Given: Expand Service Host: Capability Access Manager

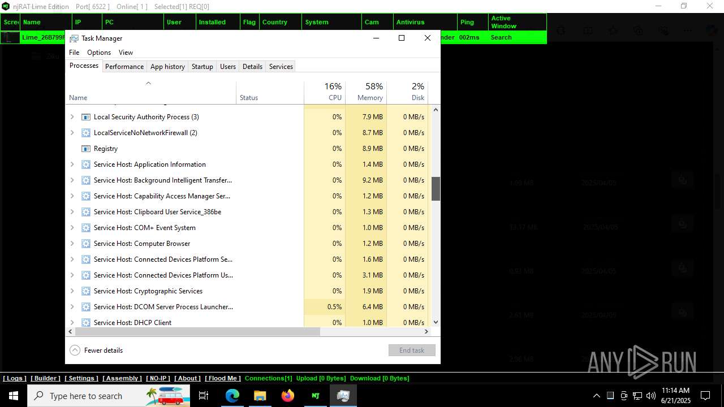Looking at the screenshot, I should coord(72,196).
